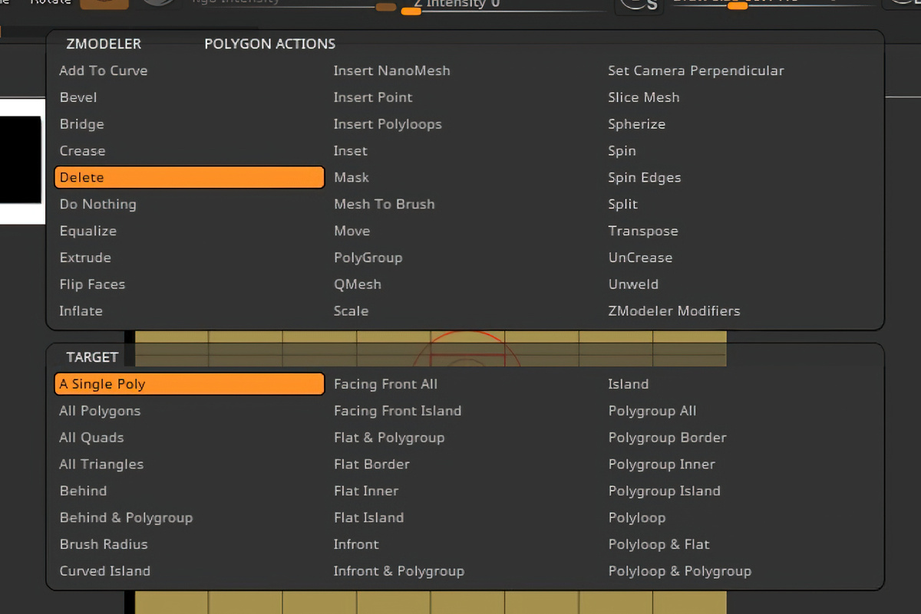Choose Mesh To Brush action

(x=384, y=204)
